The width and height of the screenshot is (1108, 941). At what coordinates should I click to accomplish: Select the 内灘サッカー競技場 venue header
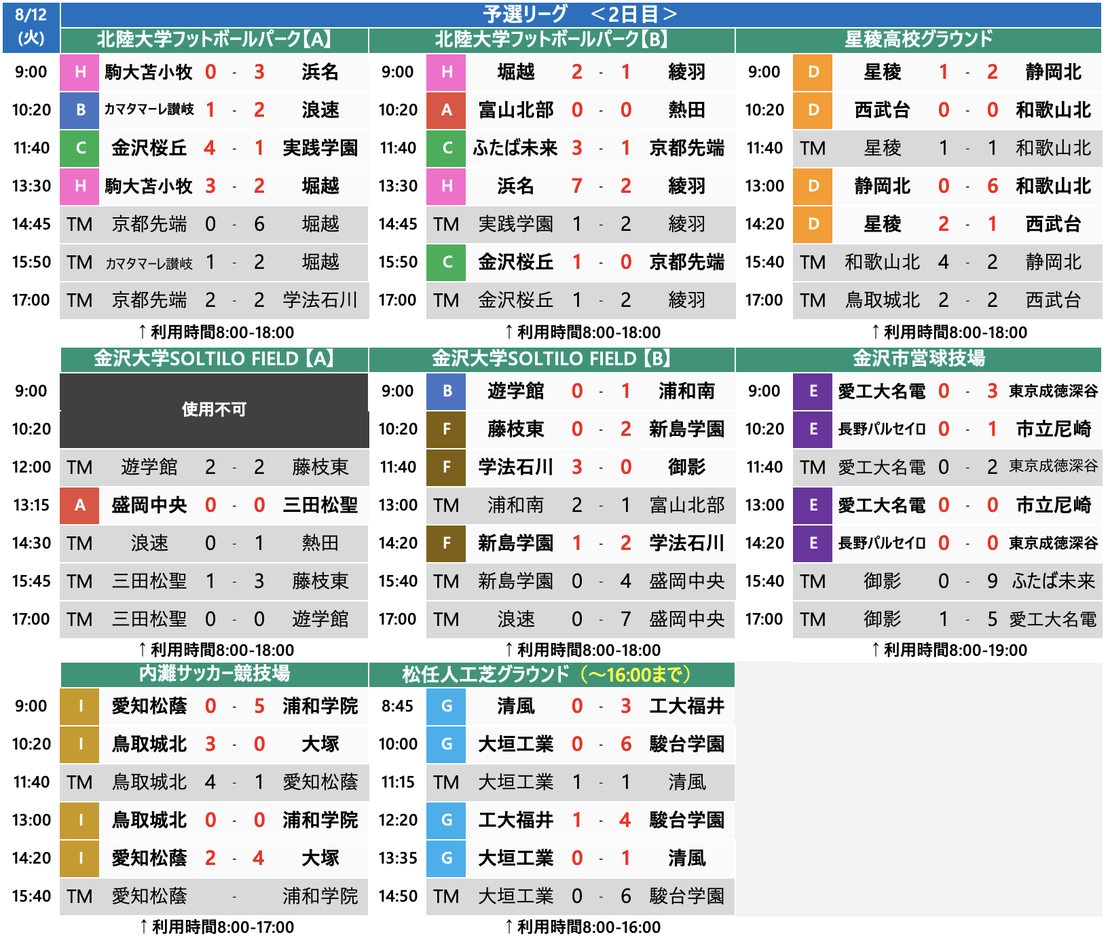pos(214,674)
